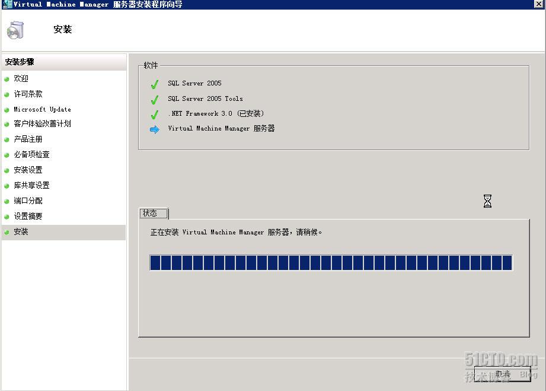Go to the 端口分配 step
The width and height of the screenshot is (546, 391).
point(28,201)
